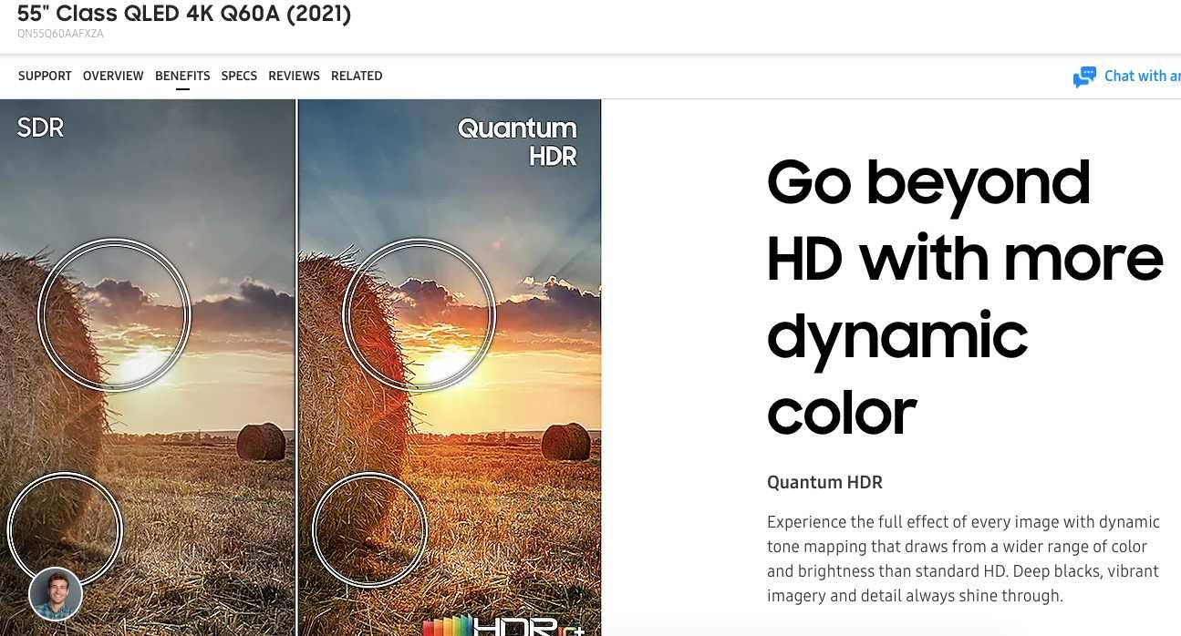Click the Quantum HDR label on the image
Viewport: 1181px width, 636px height.
click(x=518, y=142)
